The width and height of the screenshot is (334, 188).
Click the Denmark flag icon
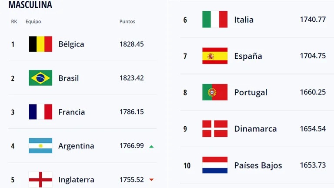coord(215,128)
